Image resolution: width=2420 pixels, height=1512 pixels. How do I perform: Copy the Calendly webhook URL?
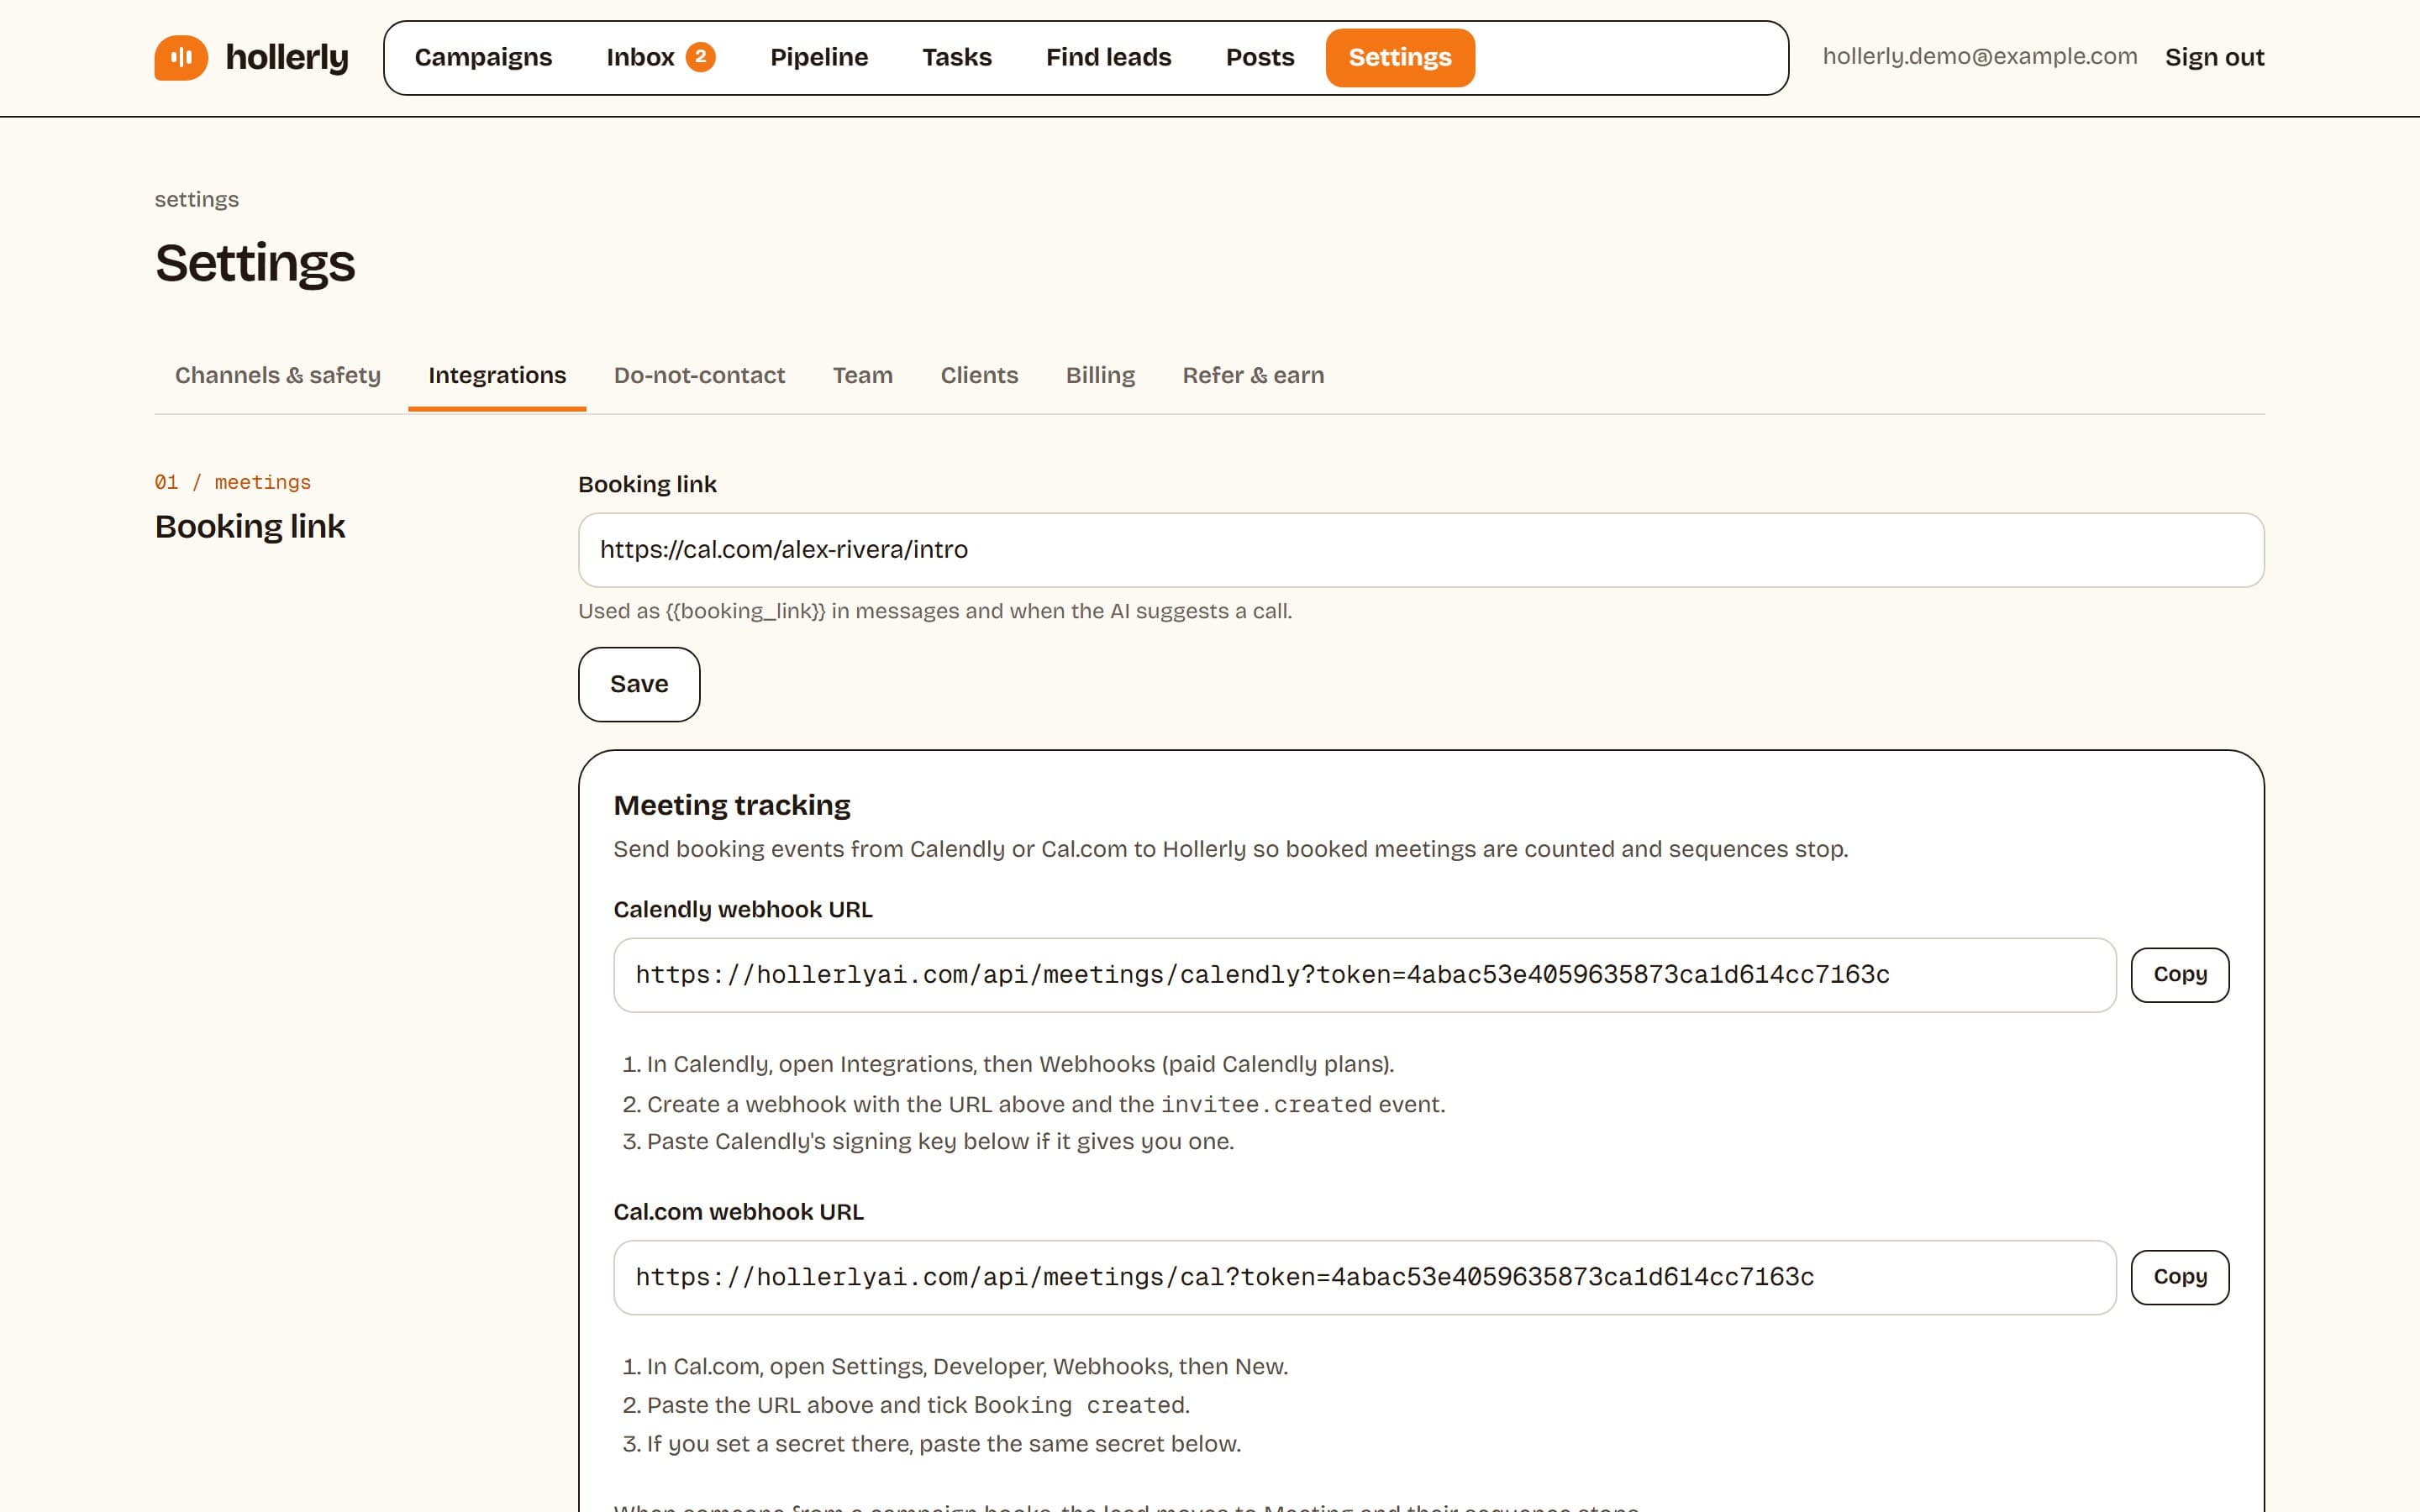(x=2180, y=975)
